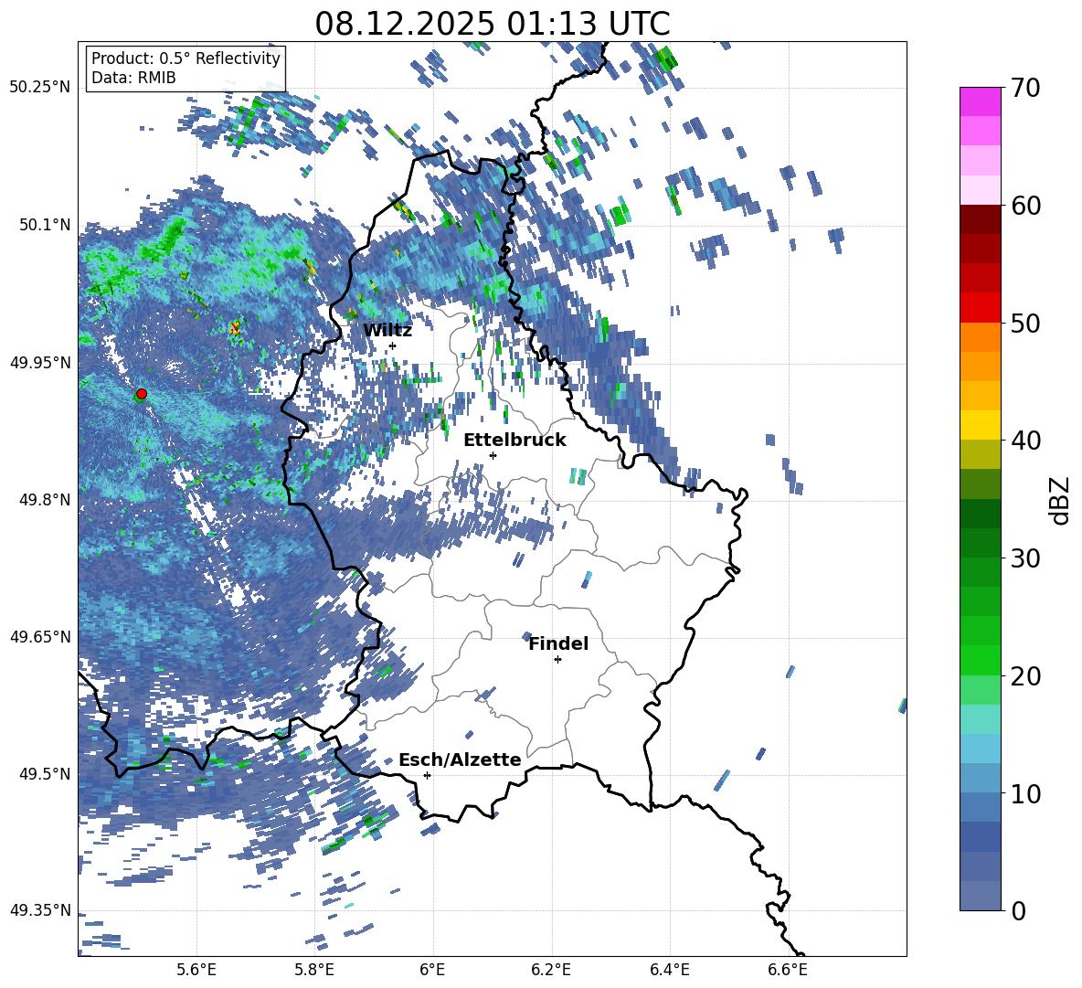Viewport: 1082px width, 988px height.
Task: Click the bright green 20 dBZ colorbar segment
Action: [980, 660]
